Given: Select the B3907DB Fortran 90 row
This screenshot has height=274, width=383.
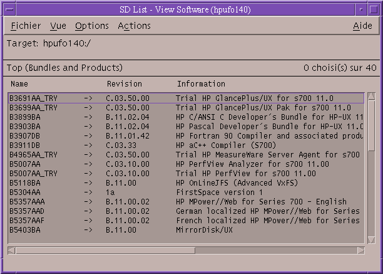Looking at the screenshot, I should pos(186,136).
